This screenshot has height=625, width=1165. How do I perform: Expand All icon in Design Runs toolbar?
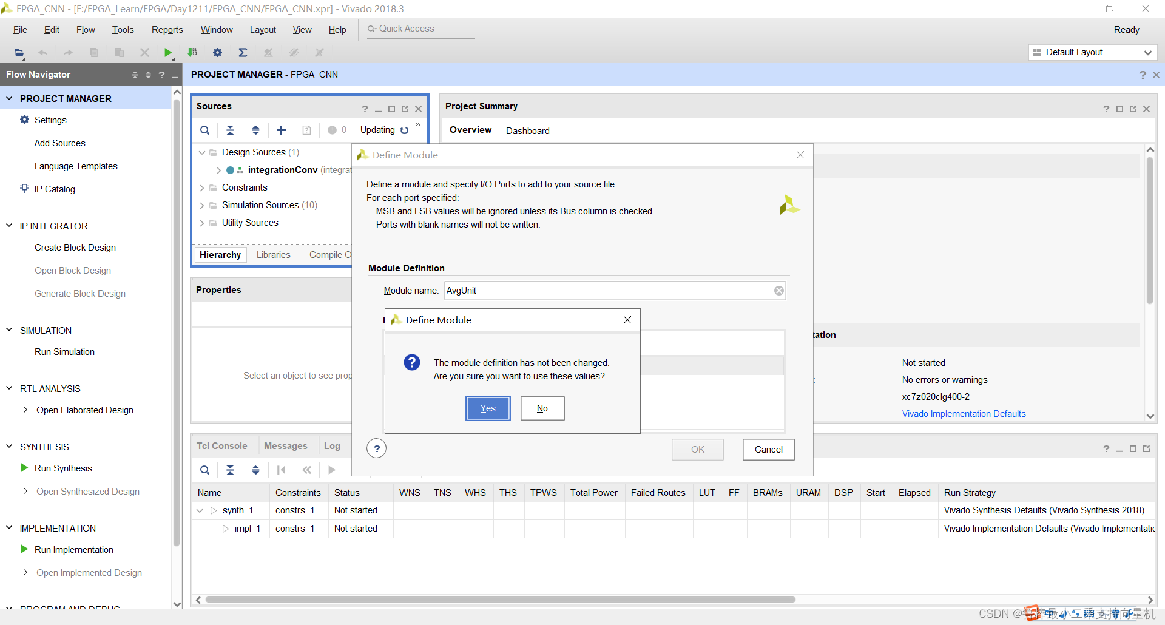(255, 470)
